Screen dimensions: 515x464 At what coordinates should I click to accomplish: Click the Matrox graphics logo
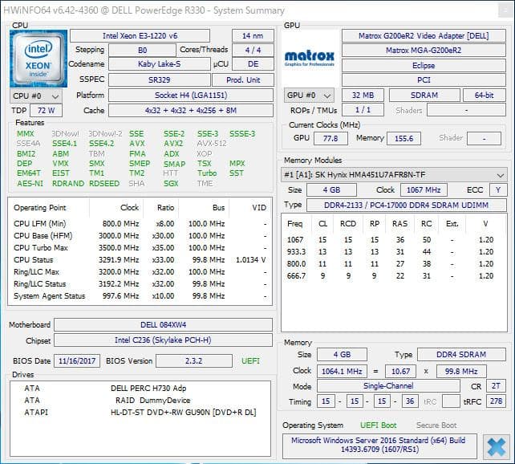[310, 59]
